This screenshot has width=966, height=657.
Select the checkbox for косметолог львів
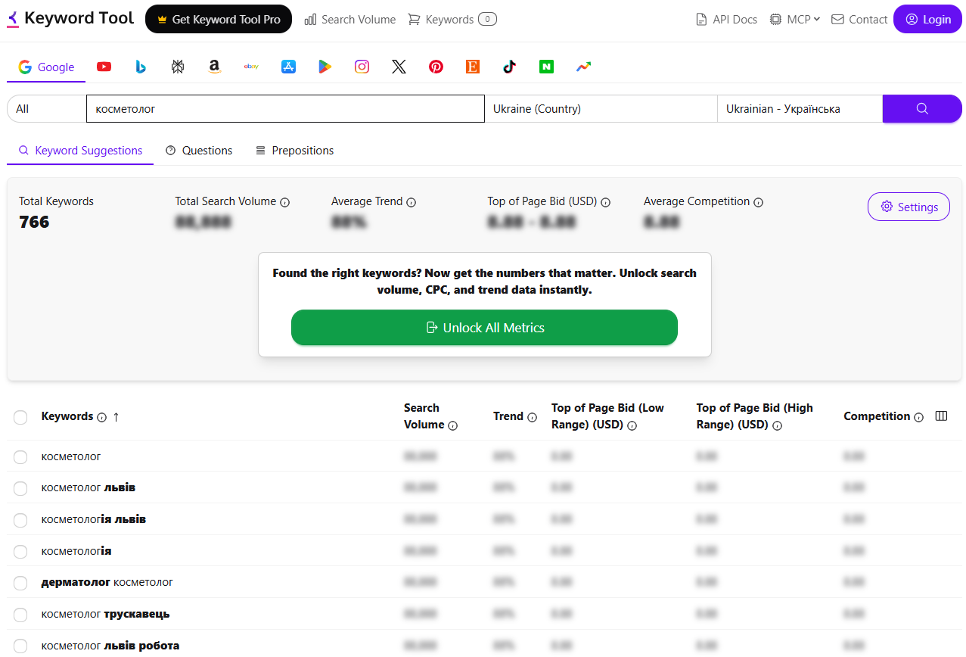pyautogui.click(x=20, y=489)
